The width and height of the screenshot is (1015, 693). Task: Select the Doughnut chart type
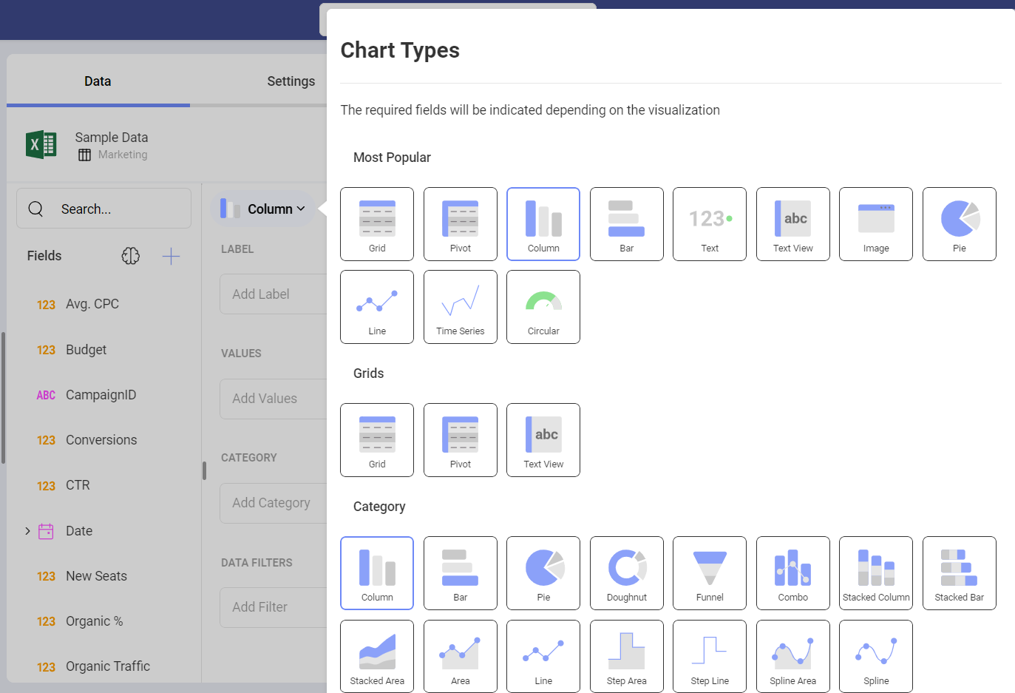[x=627, y=573]
